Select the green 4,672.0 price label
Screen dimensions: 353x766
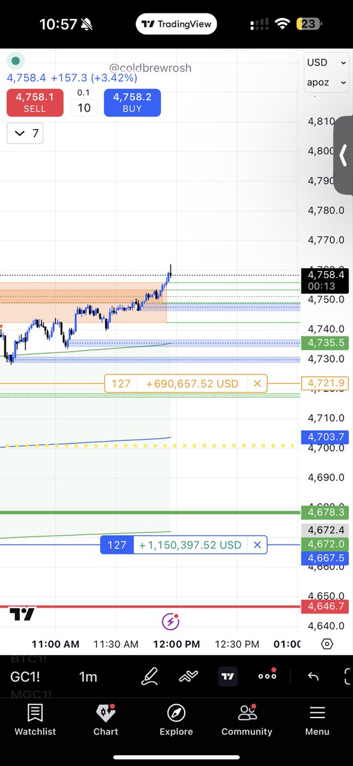point(326,544)
